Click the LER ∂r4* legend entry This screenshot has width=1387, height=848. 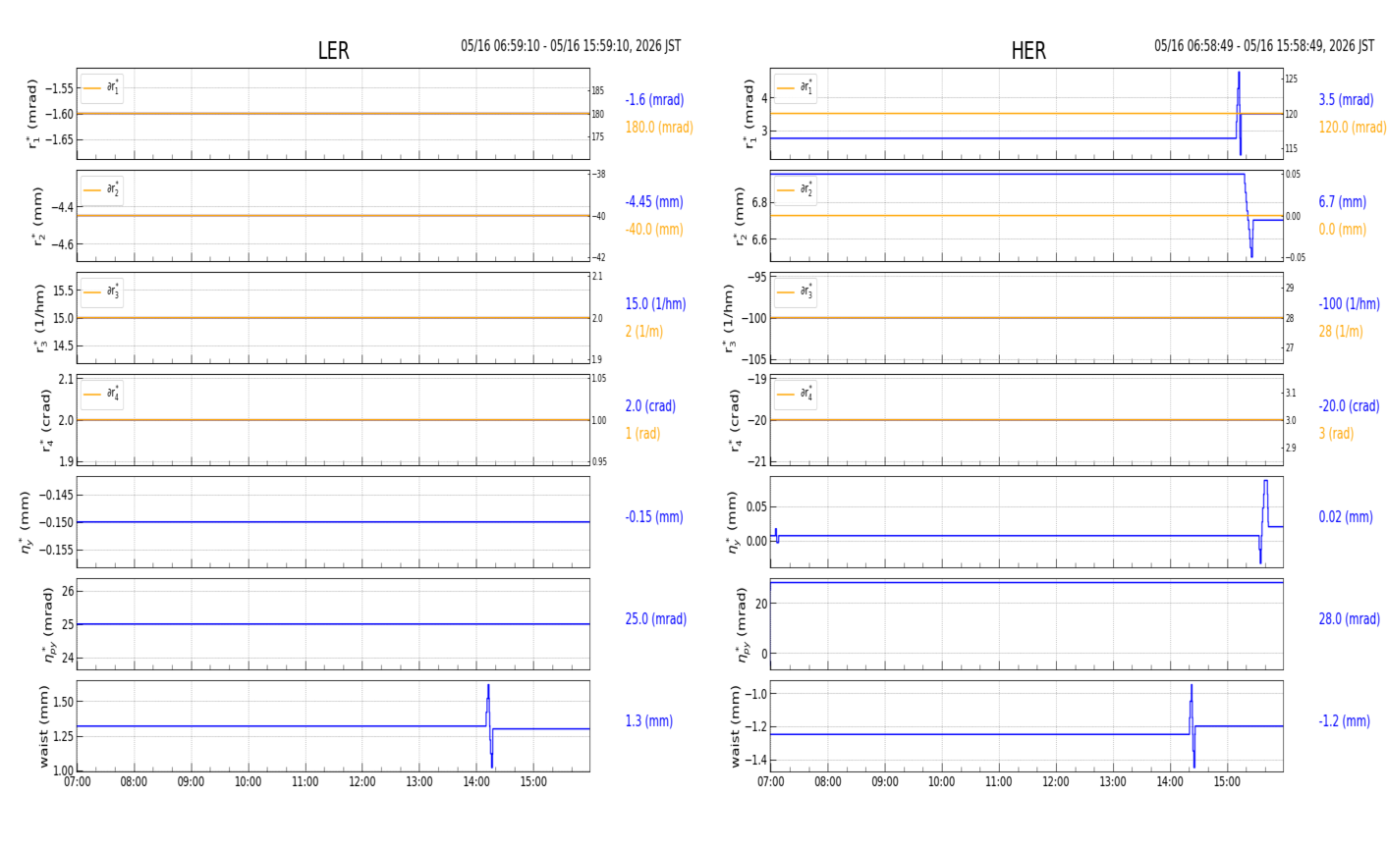click(x=102, y=394)
